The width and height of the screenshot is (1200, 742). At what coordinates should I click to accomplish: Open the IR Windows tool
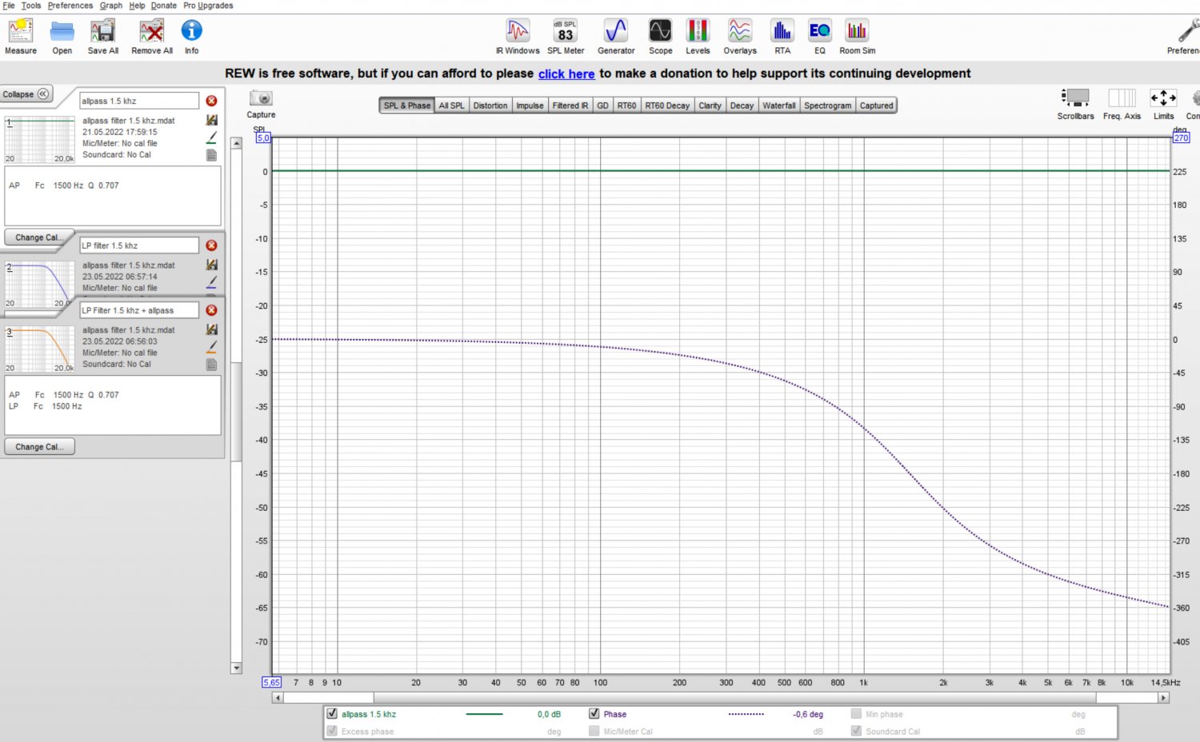pos(518,31)
